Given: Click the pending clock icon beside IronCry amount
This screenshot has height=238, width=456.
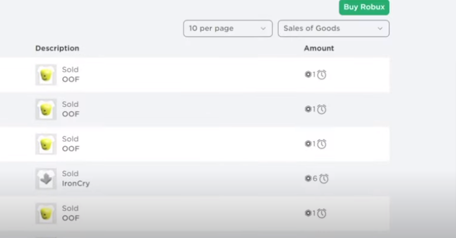Looking at the screenshot, I should pyautogui.click(x=324, y=178).
